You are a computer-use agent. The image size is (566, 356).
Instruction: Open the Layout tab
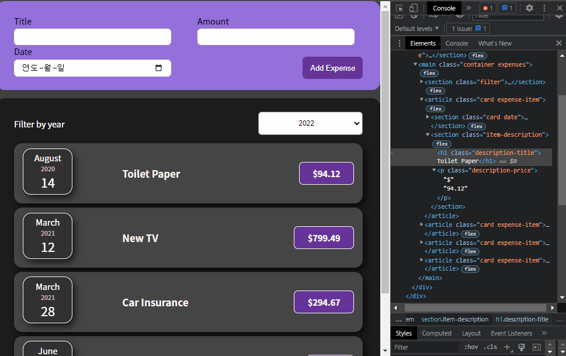coord(471,333)
